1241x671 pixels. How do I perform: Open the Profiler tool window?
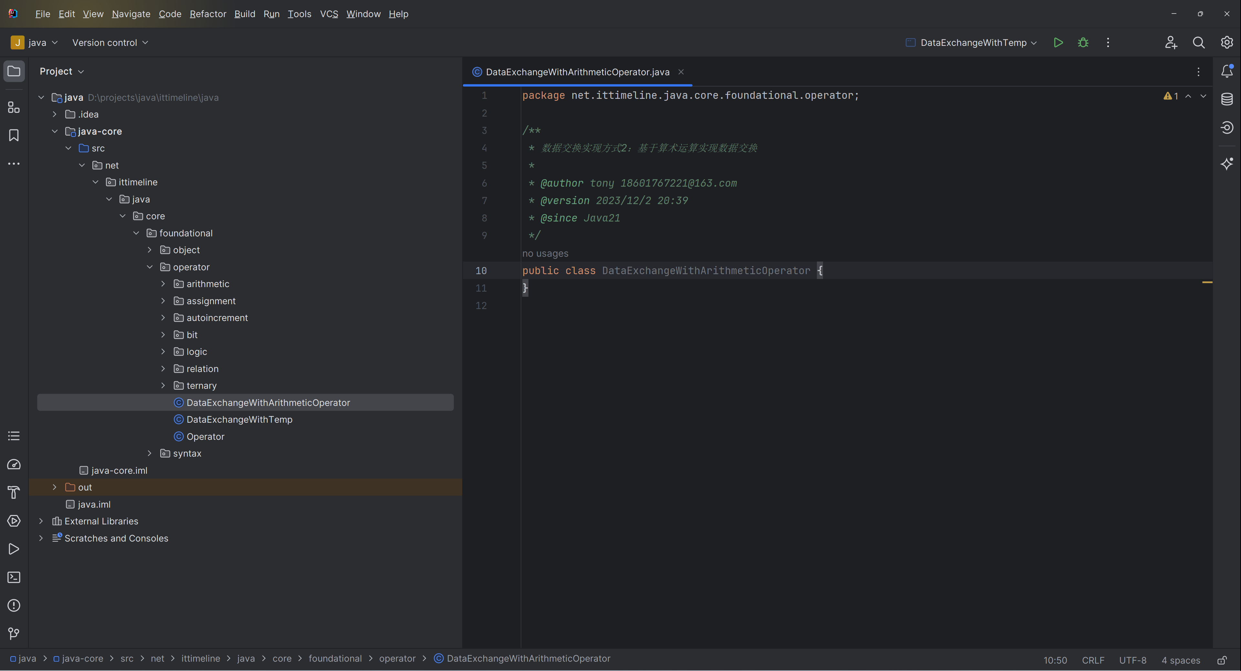point(14,464)
